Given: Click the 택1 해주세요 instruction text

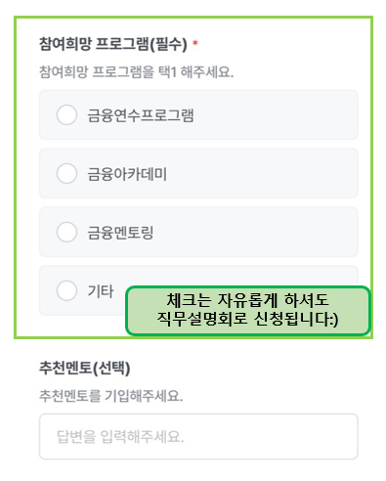Looking at the screenshot, I should (136, 72).
